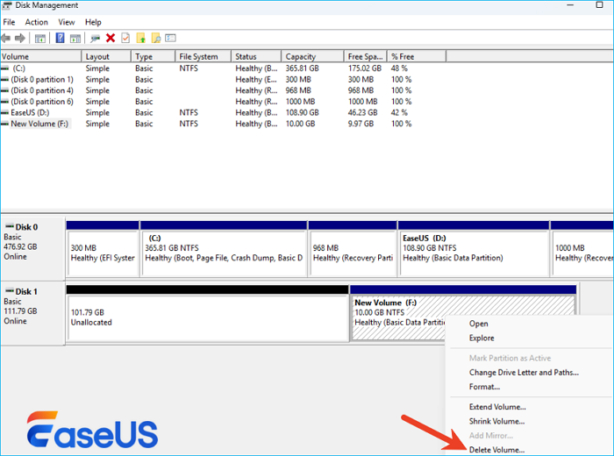614x456 pixels.
Task: Click the folder with magnifier icon
Action: pos(156,38)
